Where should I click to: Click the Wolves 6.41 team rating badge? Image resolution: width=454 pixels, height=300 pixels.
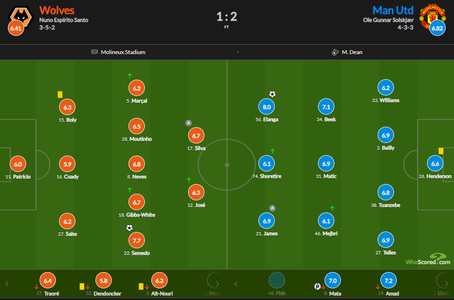coord(16,28)
